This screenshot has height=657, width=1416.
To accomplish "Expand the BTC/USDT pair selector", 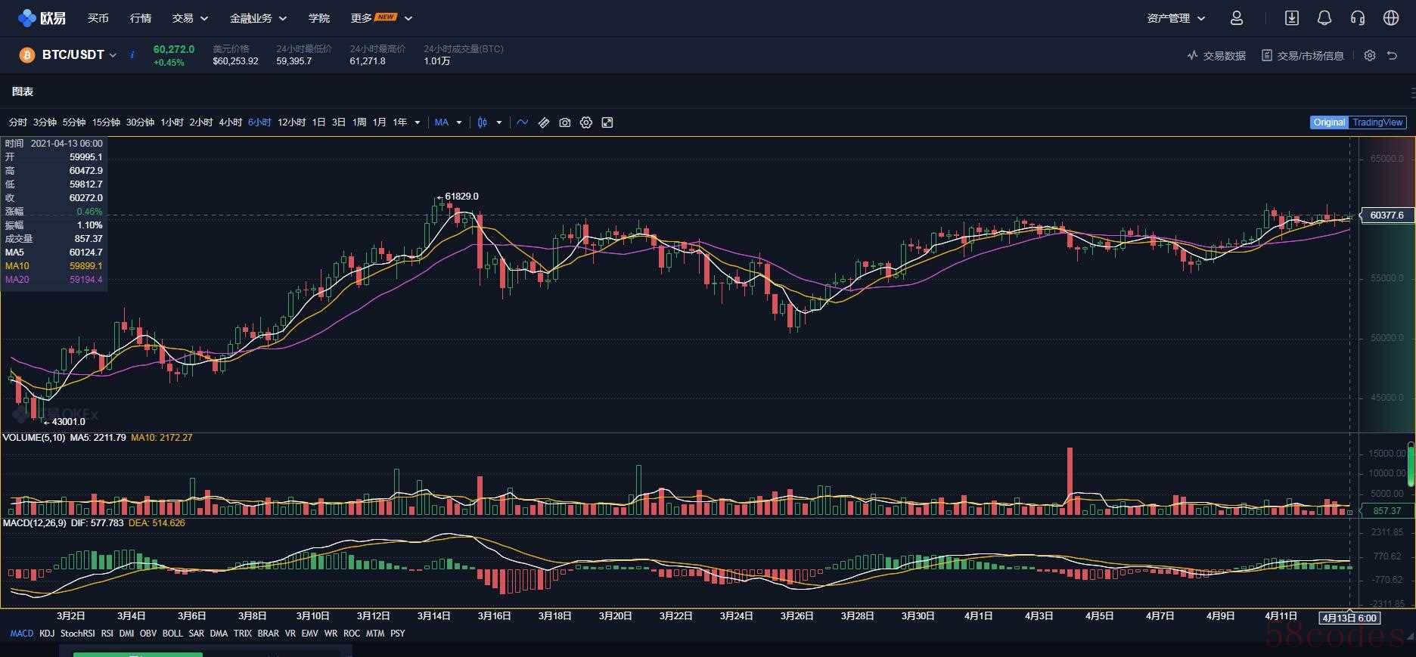I will (79, 55).
